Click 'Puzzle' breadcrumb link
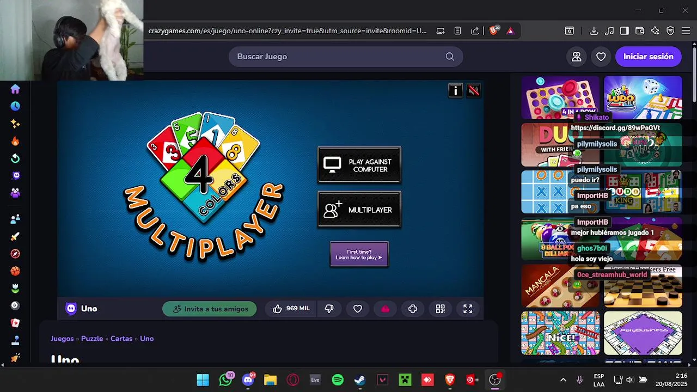Screen dimensions: 697x392 (92, 339)
